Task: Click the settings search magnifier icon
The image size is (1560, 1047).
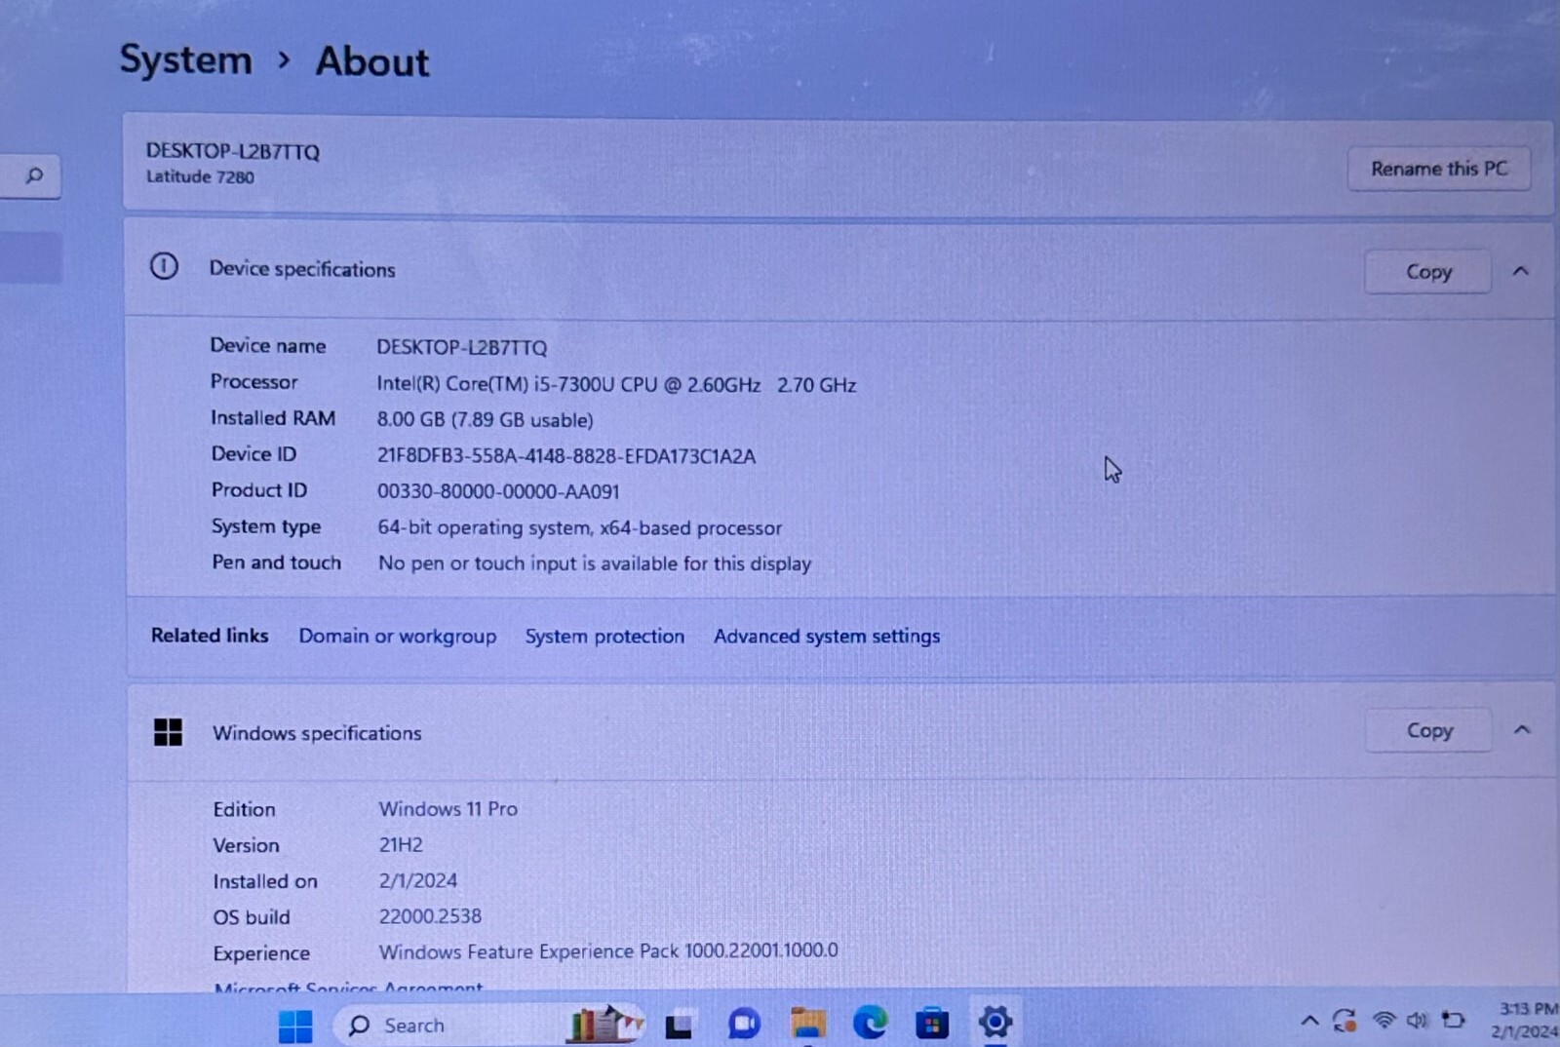Action: tap(34, 175)
